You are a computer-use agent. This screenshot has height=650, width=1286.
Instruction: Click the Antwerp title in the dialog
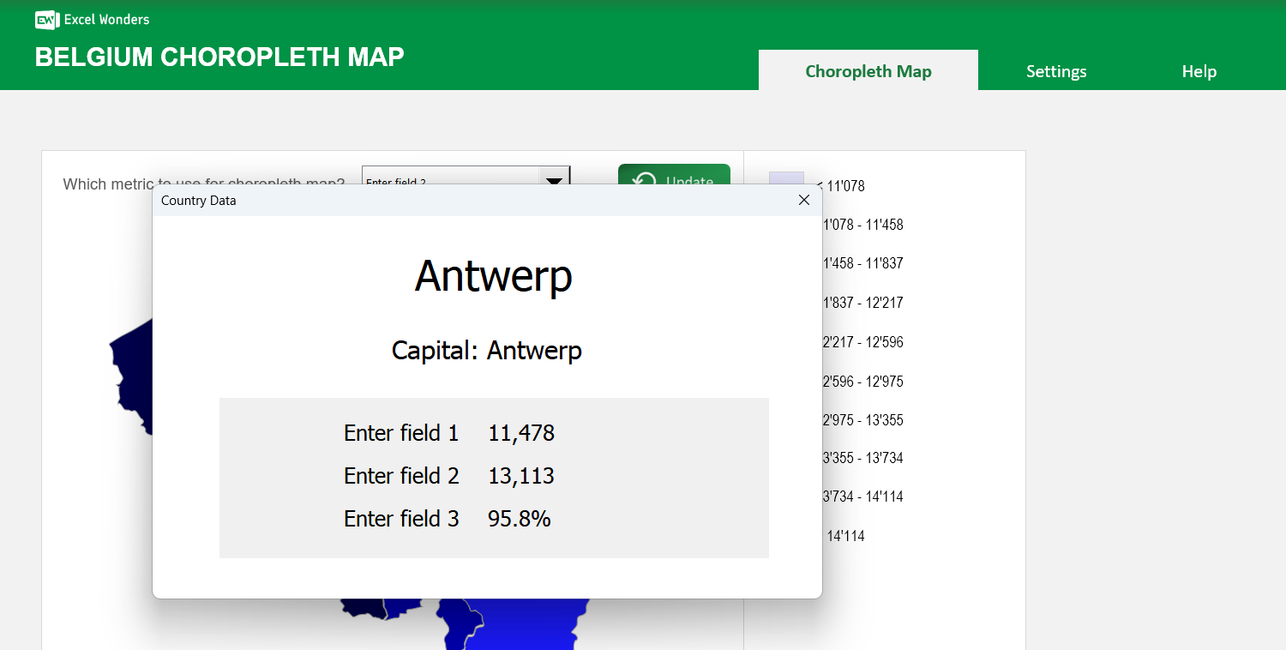[494, 276]
